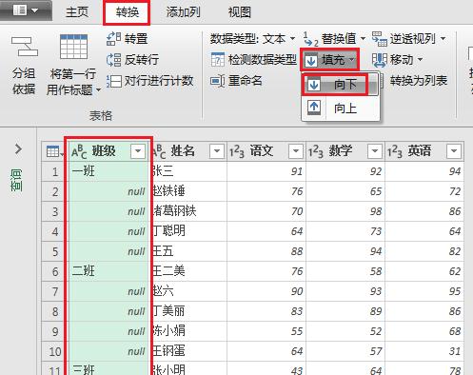Click the table corner menu icon
The width and height of the screenshot is (473, 375).
tap(54, 151)
